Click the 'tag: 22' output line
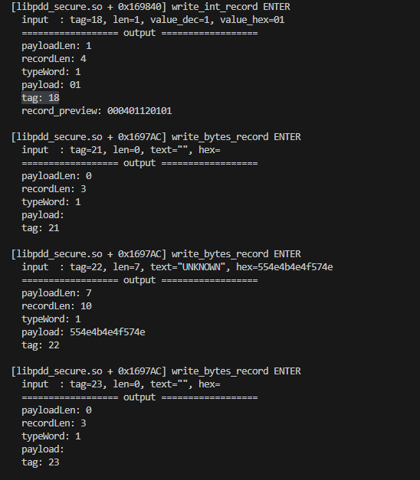This screenshot has width=420, height=480. click(40, 345)
